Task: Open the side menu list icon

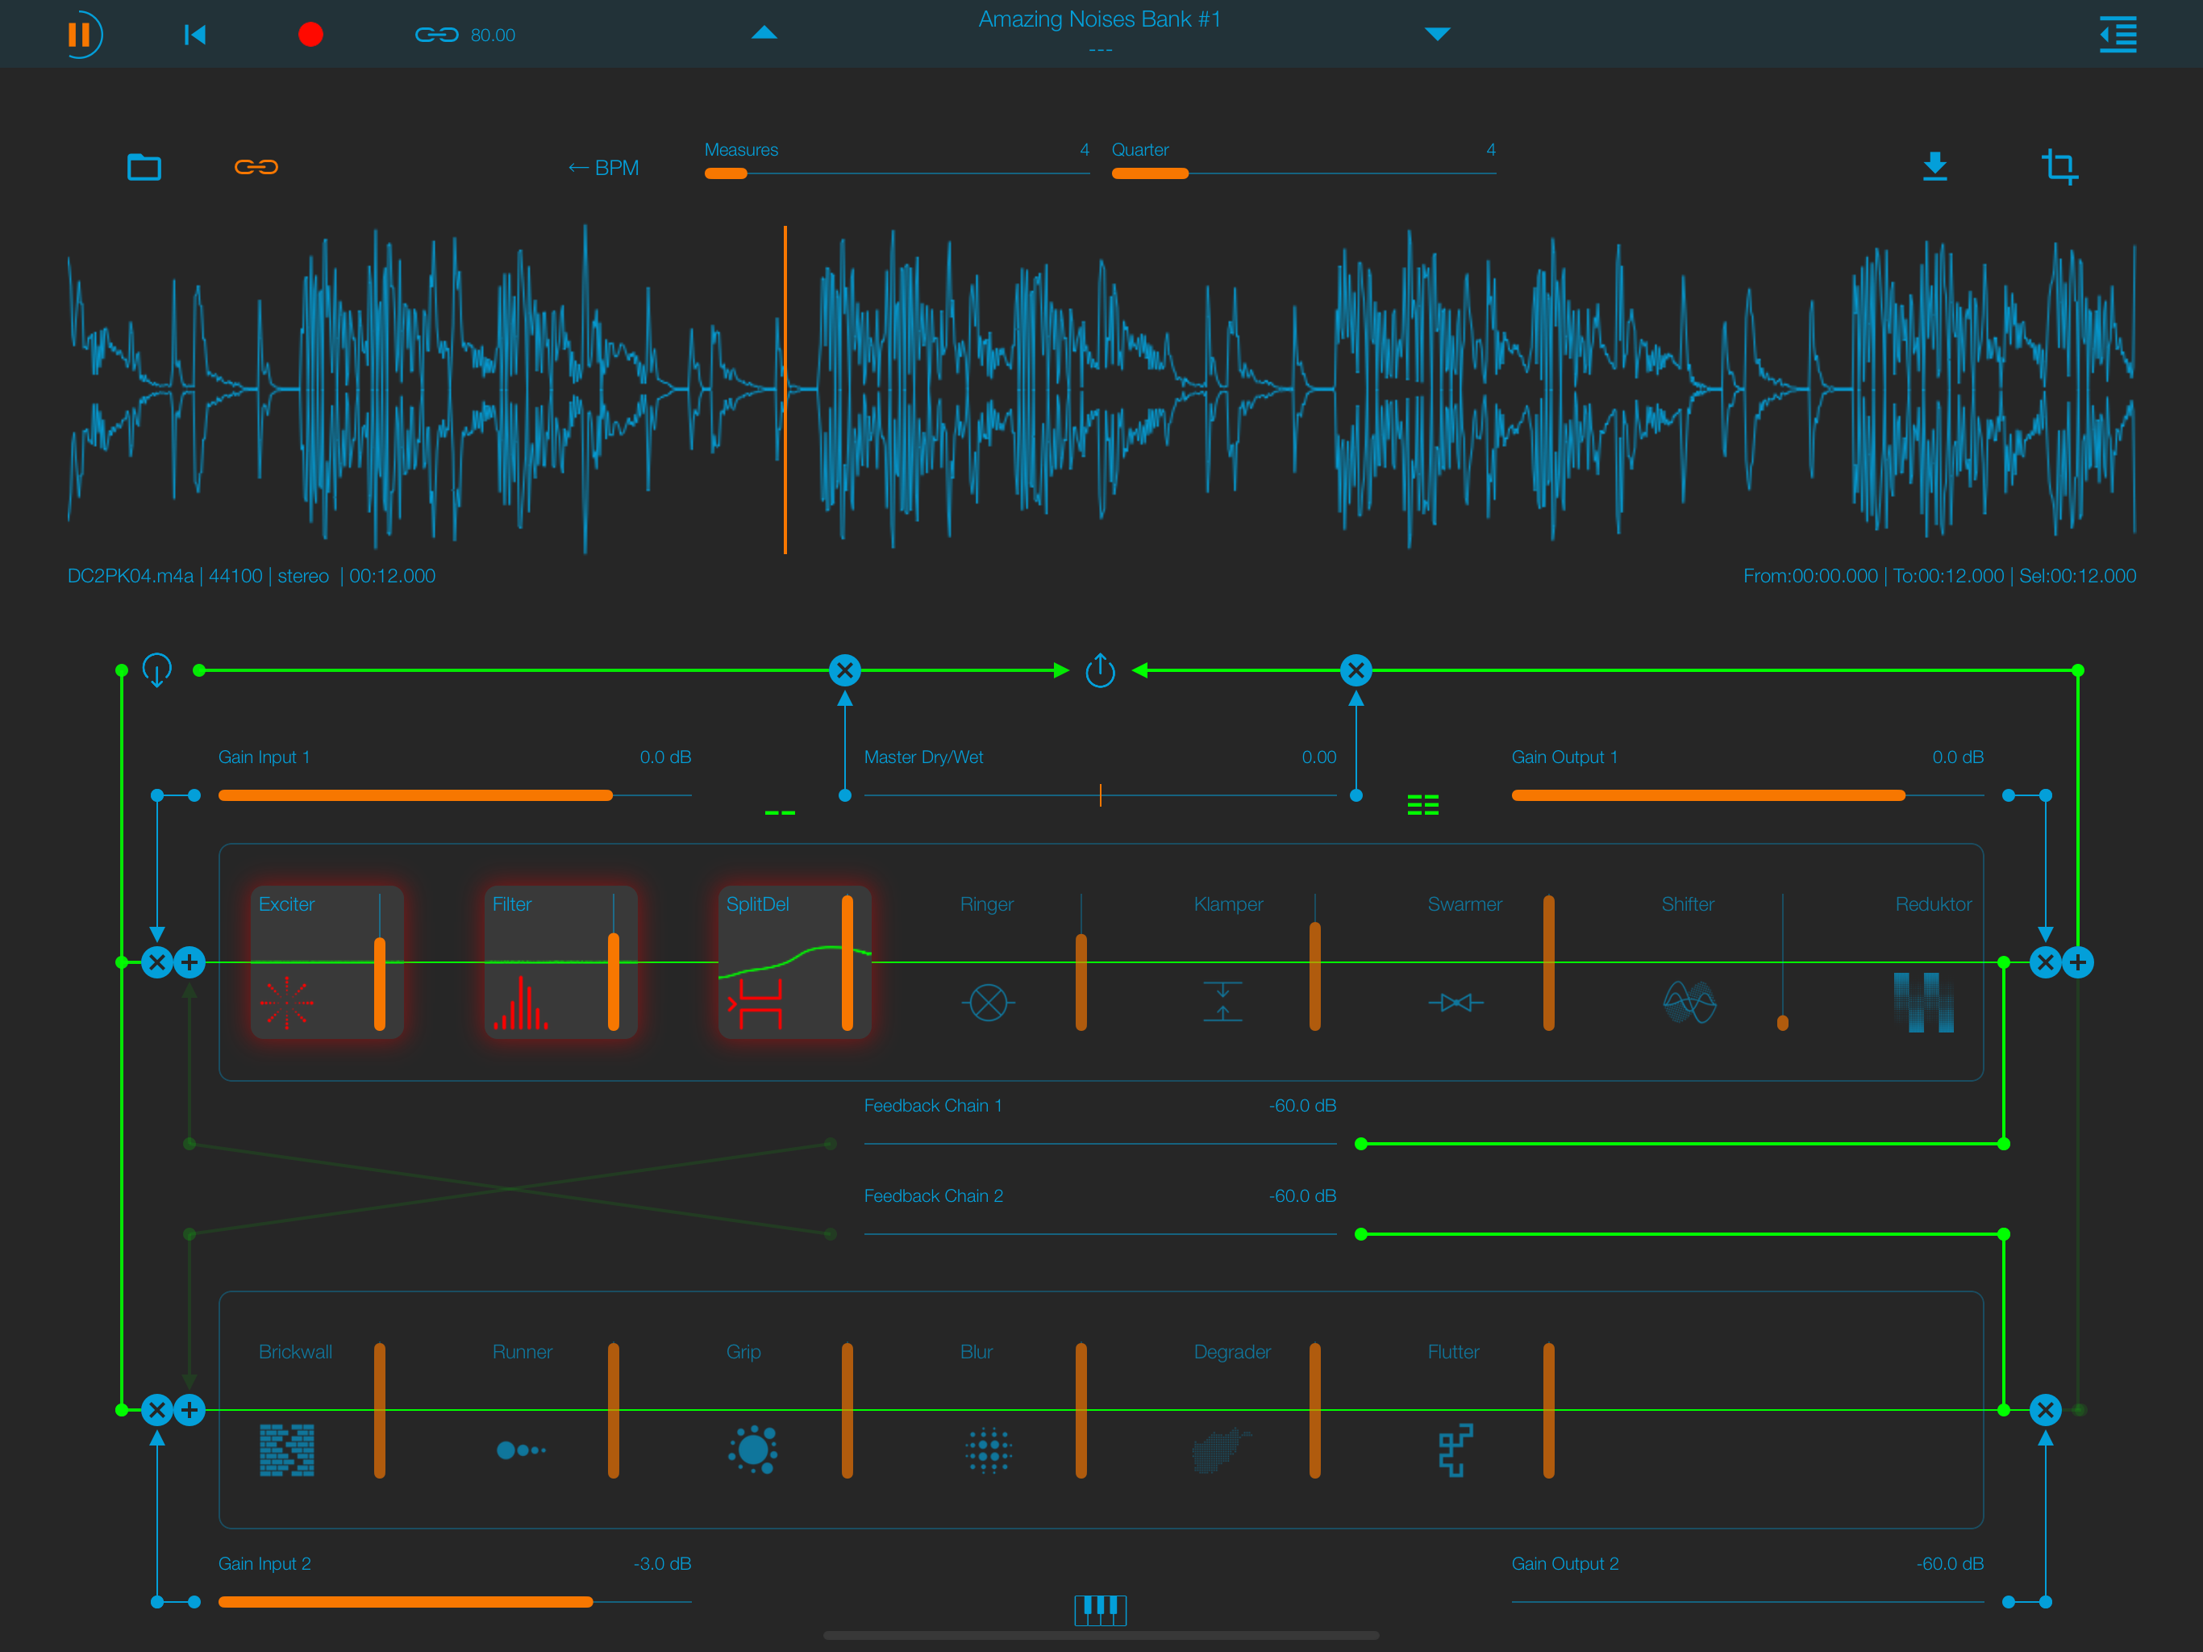Action: [2118, 35]
